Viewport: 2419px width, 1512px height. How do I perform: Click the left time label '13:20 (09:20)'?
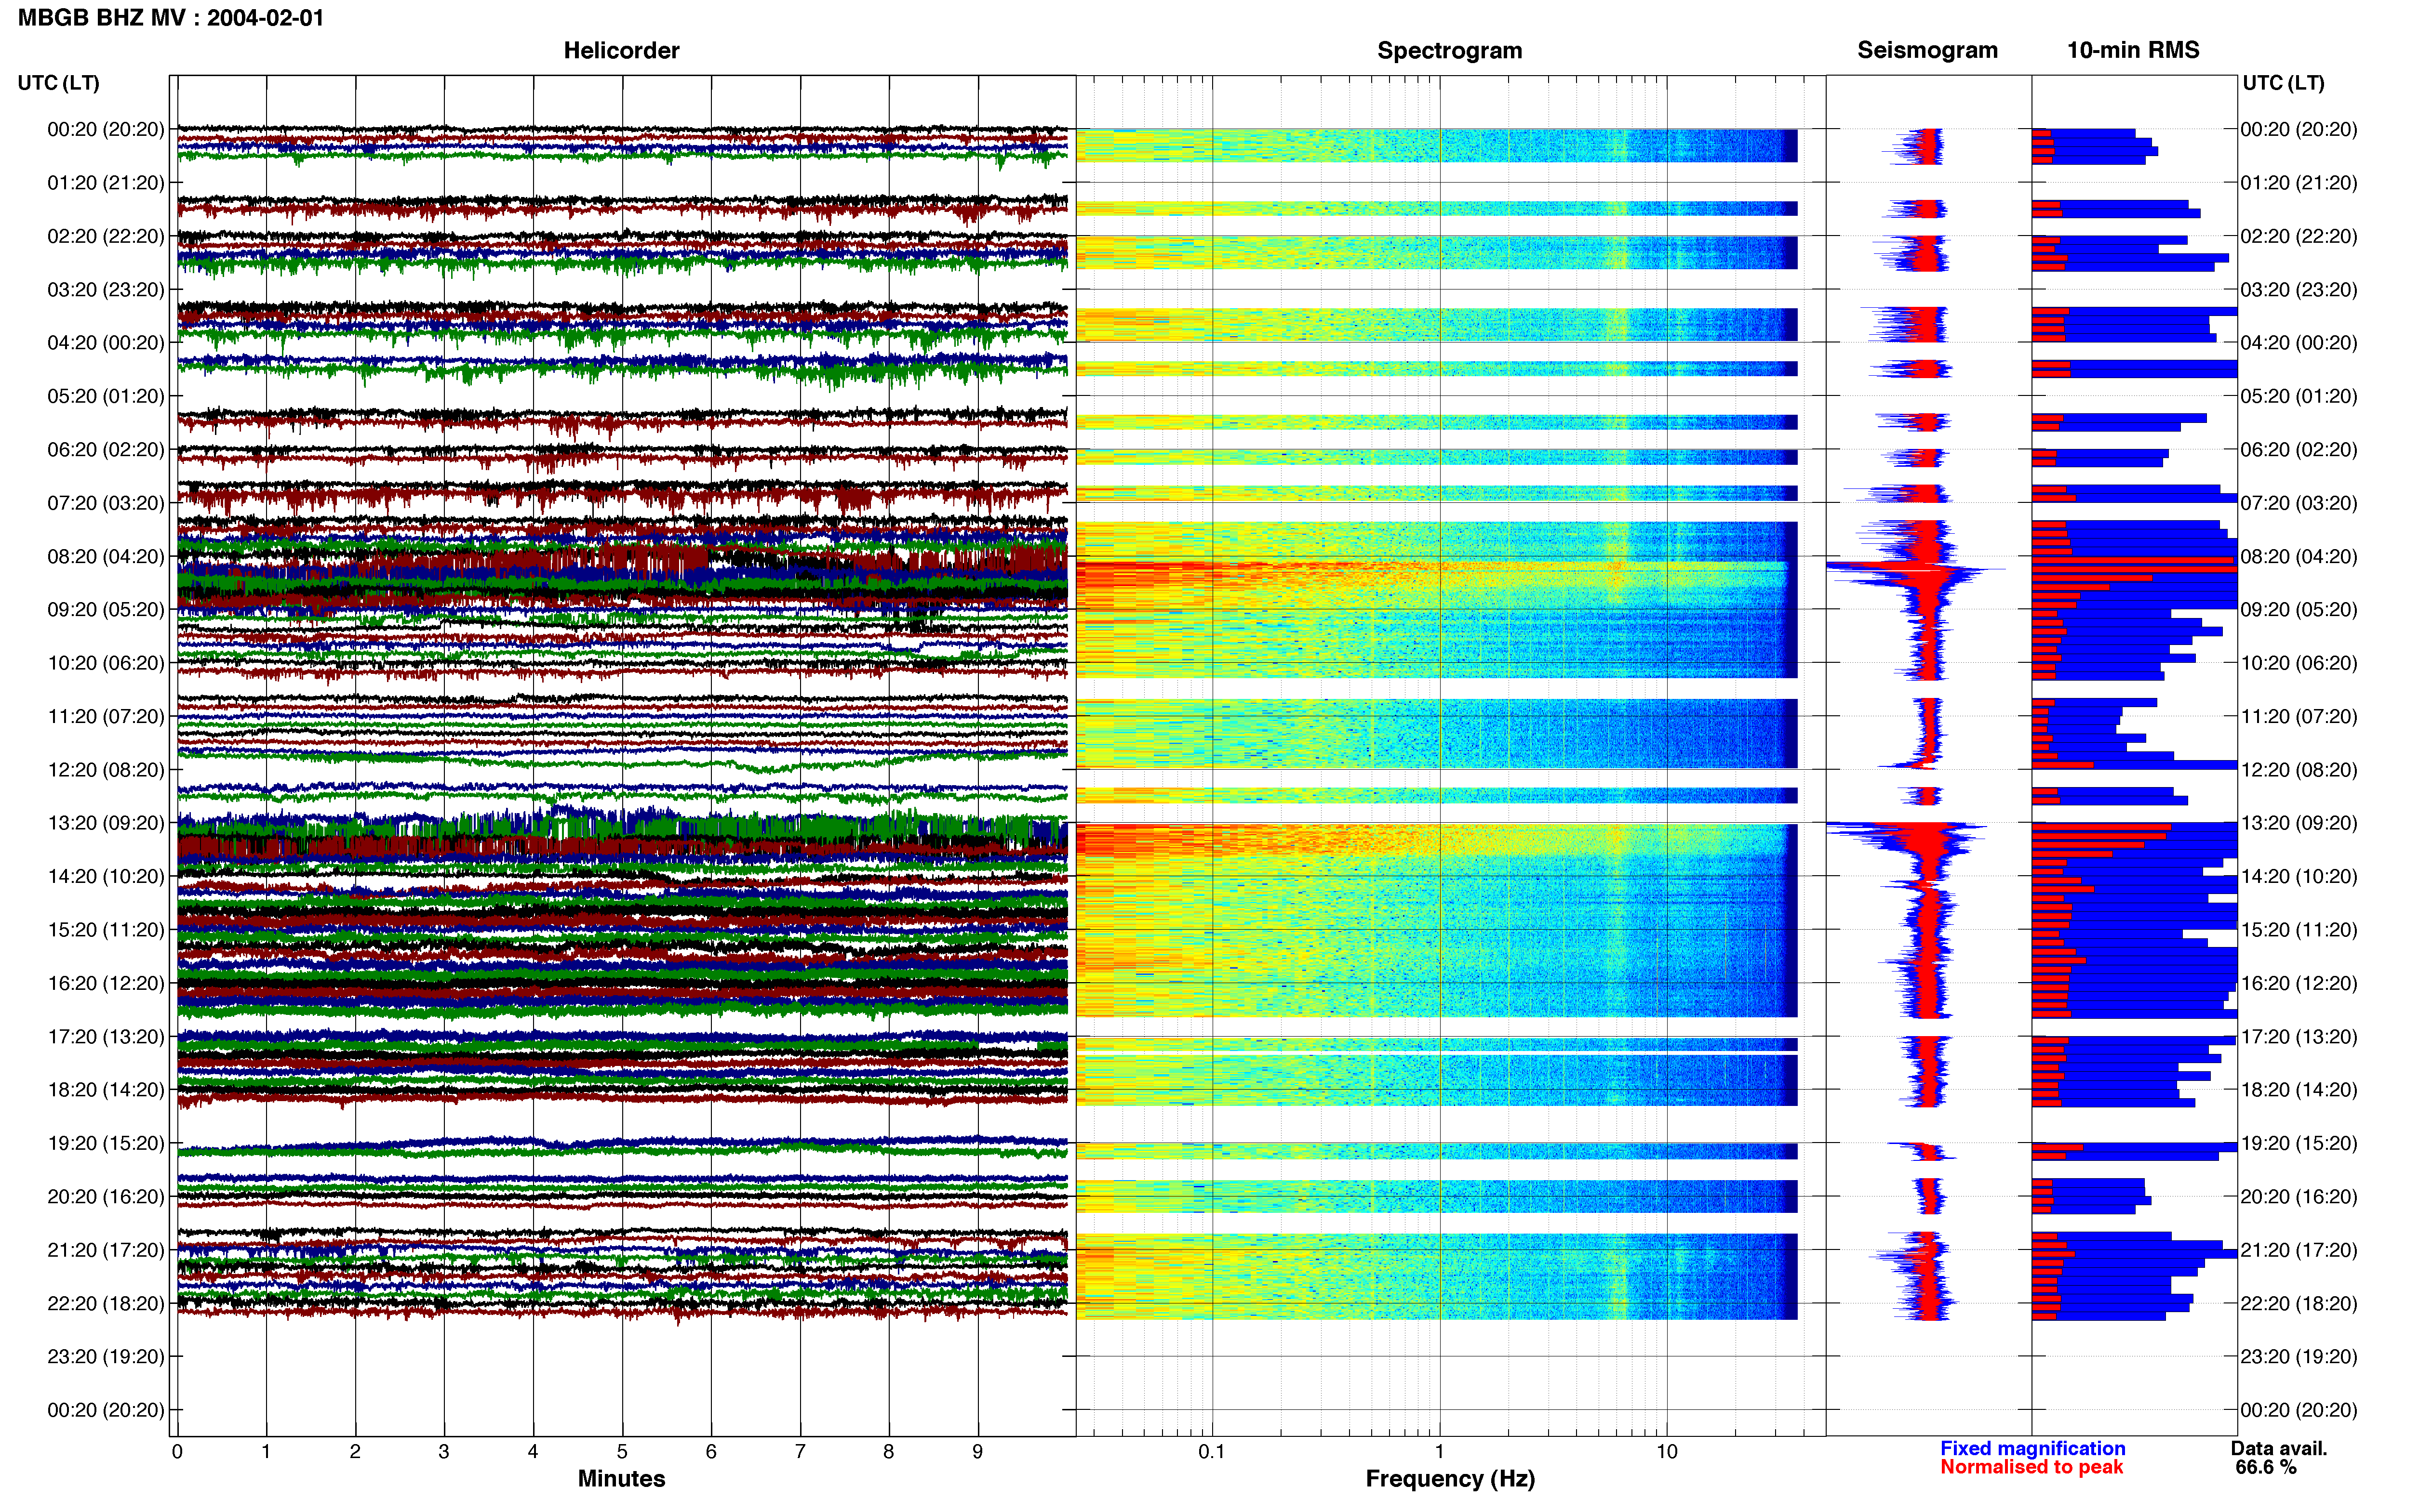[106, 823]
